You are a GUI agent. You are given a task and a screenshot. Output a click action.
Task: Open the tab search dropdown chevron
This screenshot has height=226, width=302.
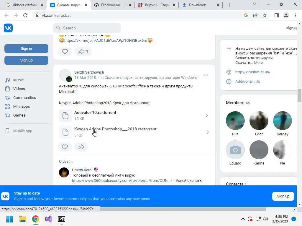point(255,4)
